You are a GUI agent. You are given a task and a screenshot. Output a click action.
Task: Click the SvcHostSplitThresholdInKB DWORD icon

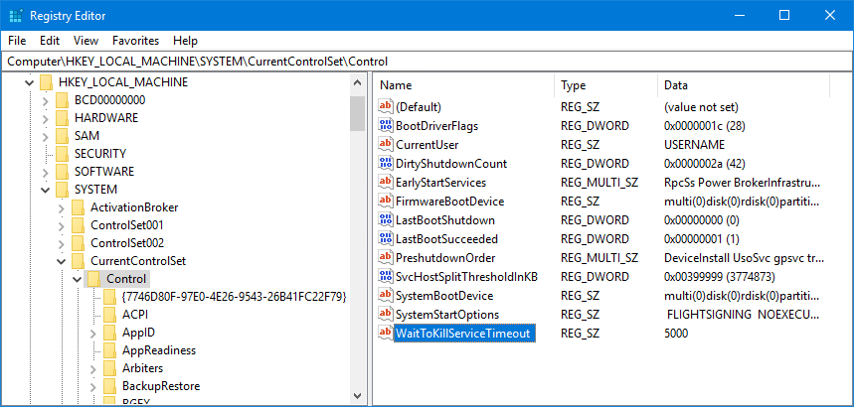click(386, 277)
